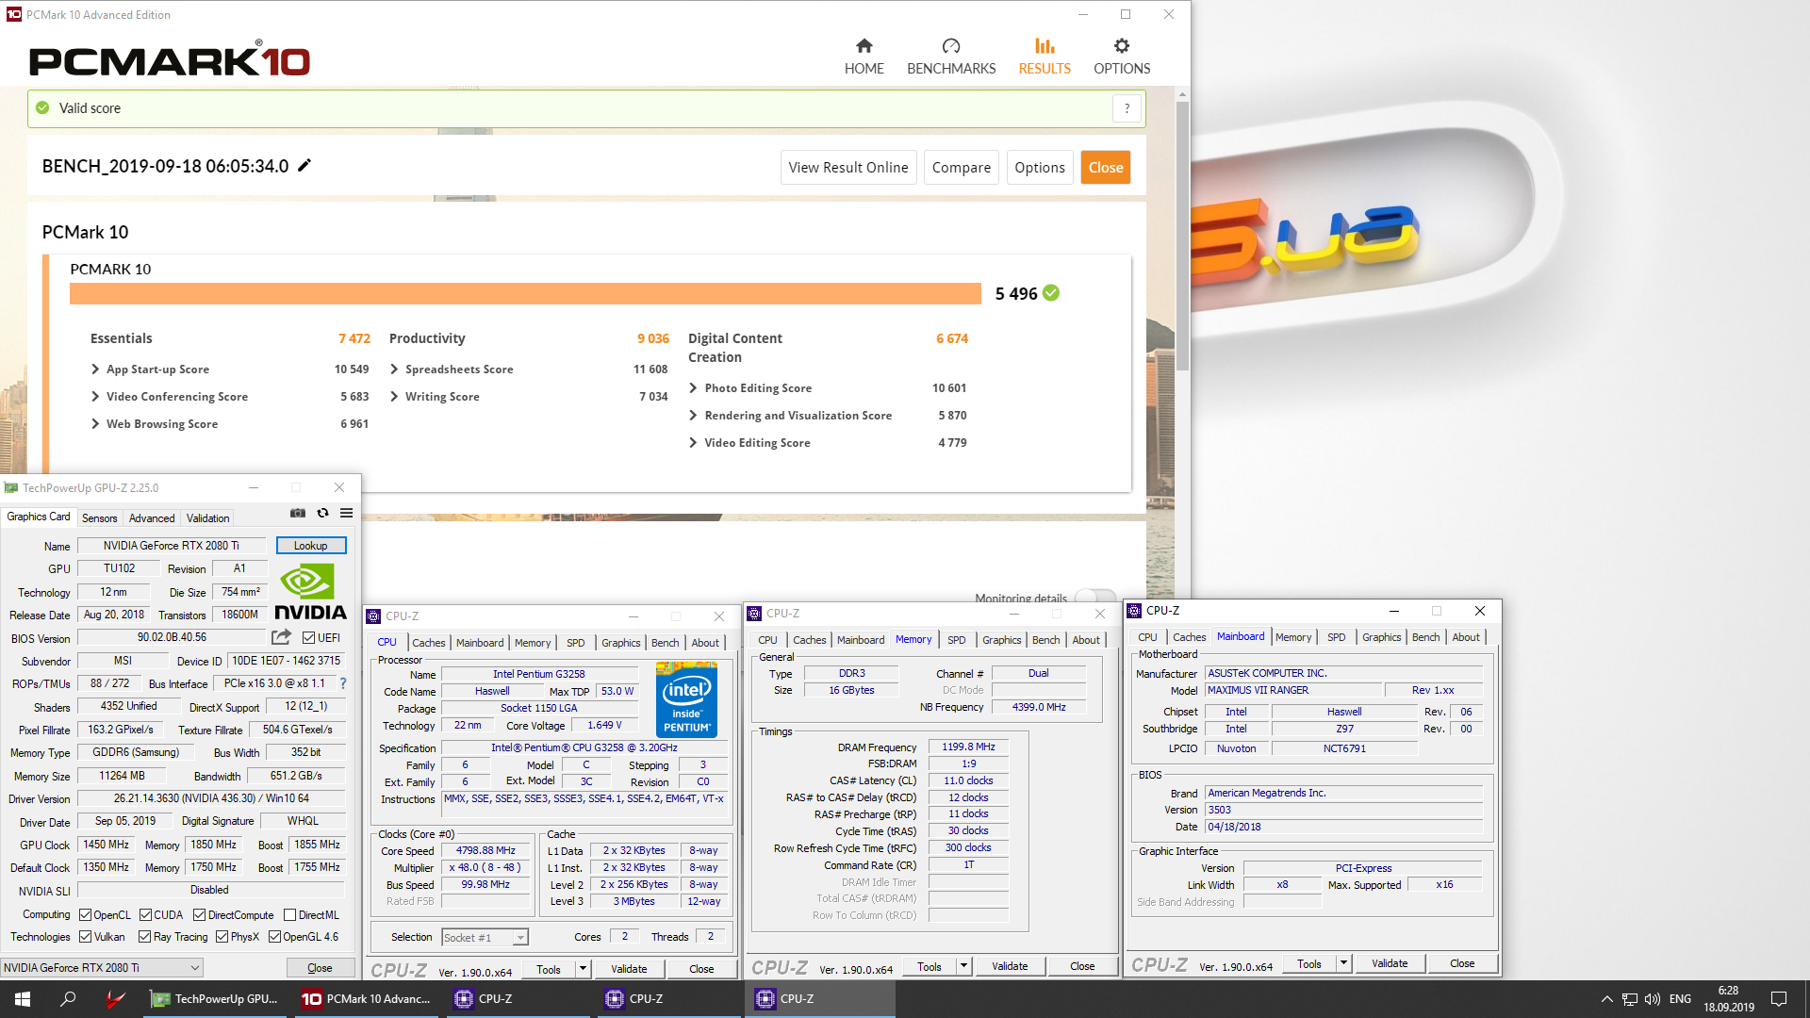Click the GPU-Z screenshot camera icon

point(298,513)
